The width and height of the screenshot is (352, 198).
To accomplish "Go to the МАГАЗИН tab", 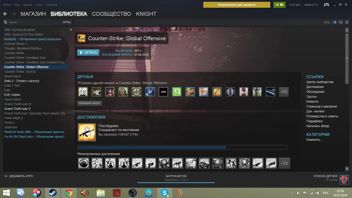I will [x=33, y=14].
